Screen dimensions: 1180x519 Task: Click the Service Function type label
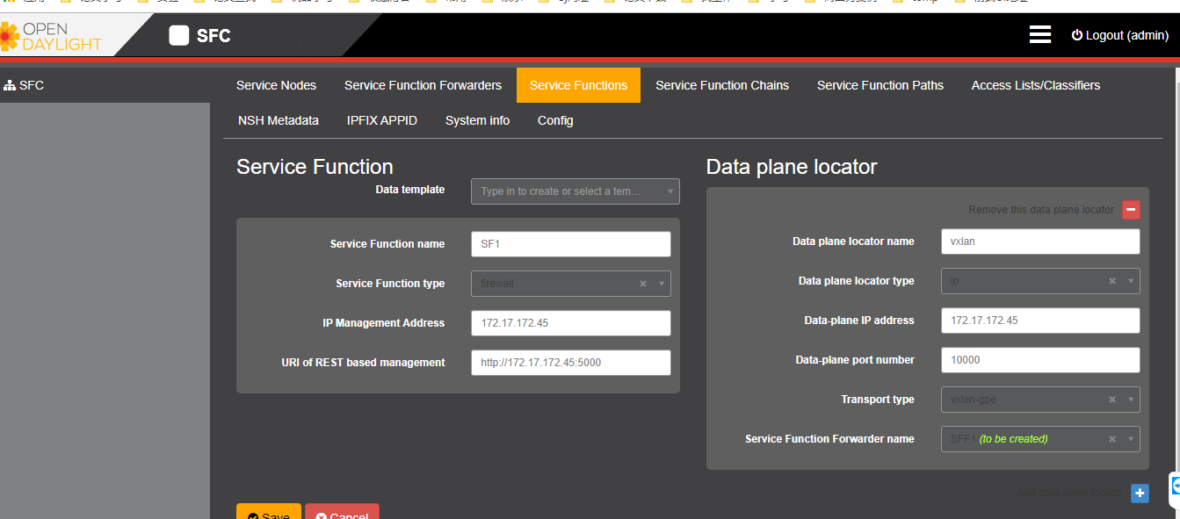[390, 284]
